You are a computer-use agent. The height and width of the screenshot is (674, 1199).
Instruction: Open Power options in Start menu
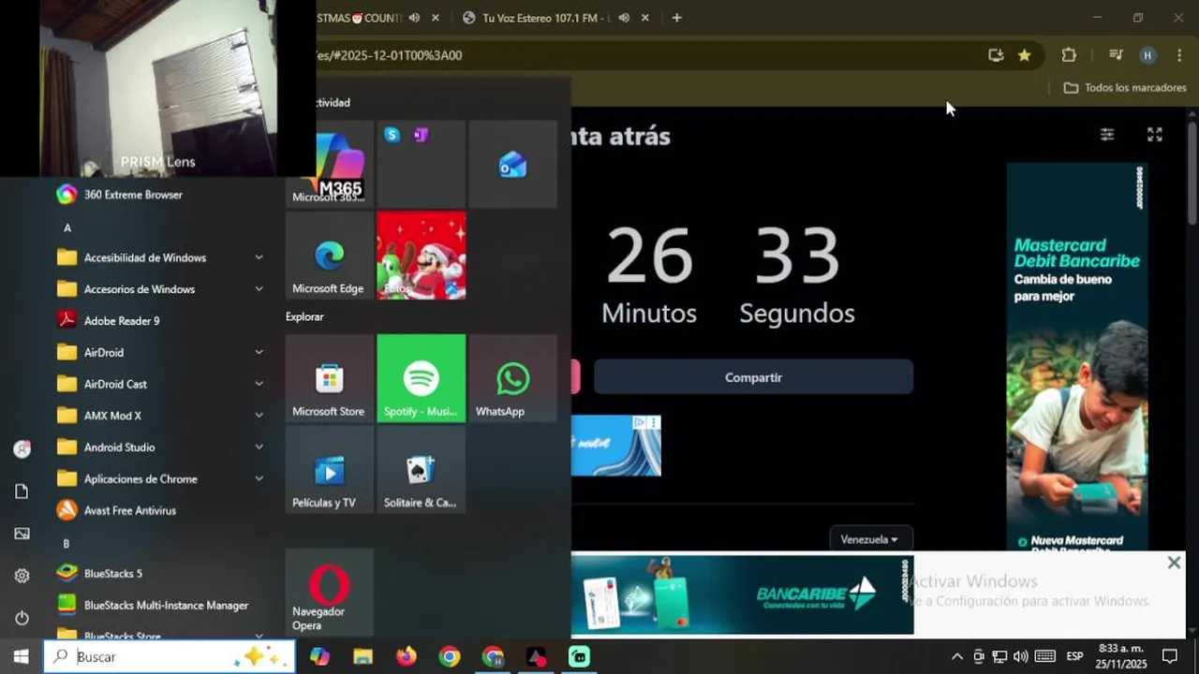tap(22, 618)
